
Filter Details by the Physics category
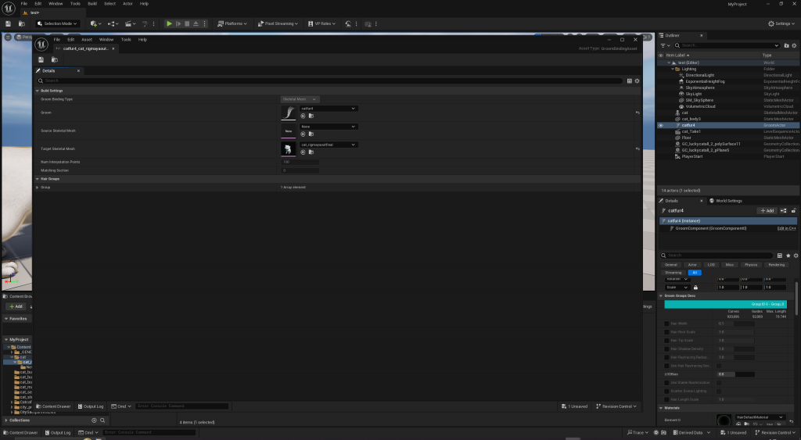click(x=751, y=264)
